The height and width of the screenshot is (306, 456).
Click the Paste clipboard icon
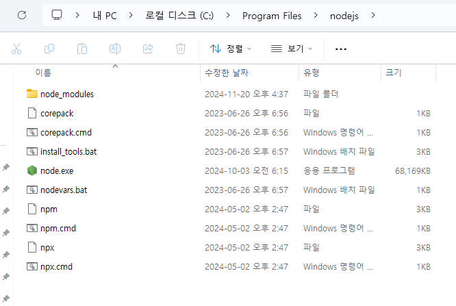pyautogui.click(x=82, y=49)
